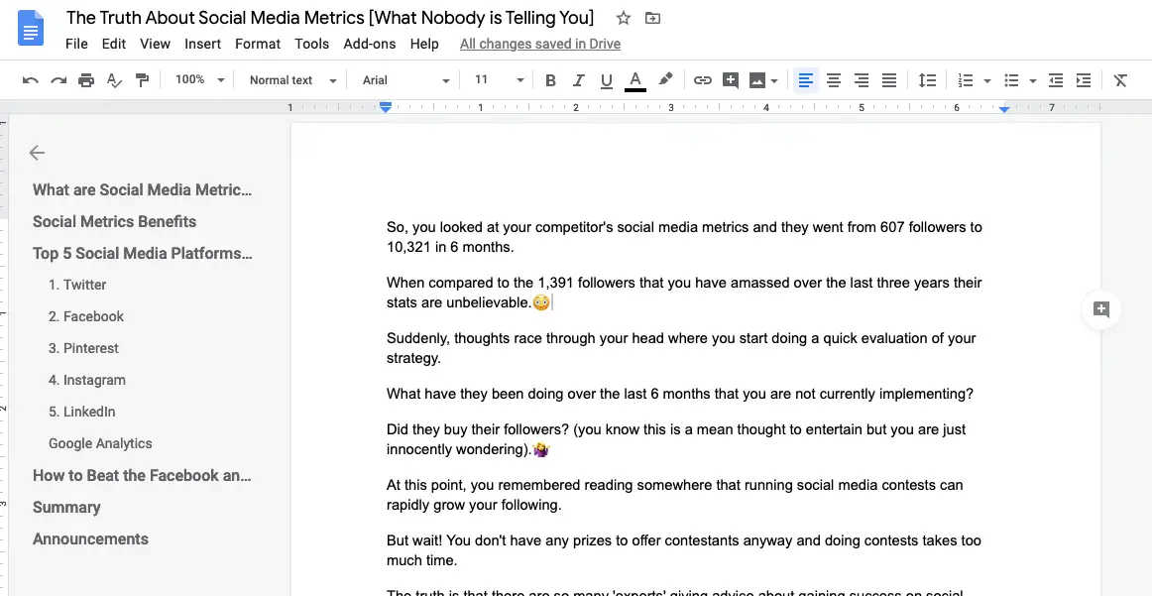Screen dimensions: 1152x596
Task: Click the right indent marker on ruler
Action: 1003,109
